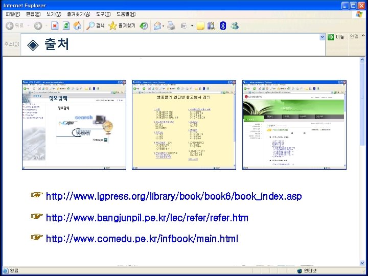Open the Messenger people icon
The height and width of the screenshot is (276, 368).
point(235,26)
